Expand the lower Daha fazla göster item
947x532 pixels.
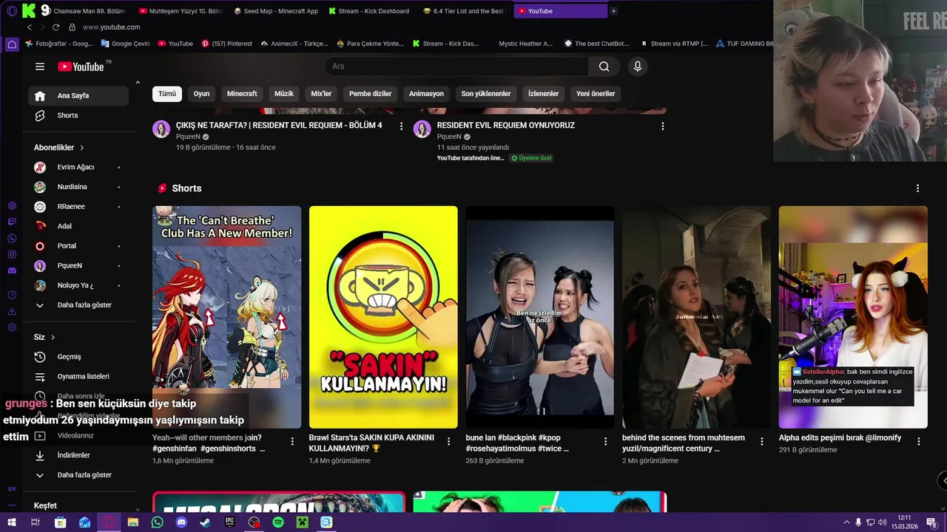(x=78, y=475)
